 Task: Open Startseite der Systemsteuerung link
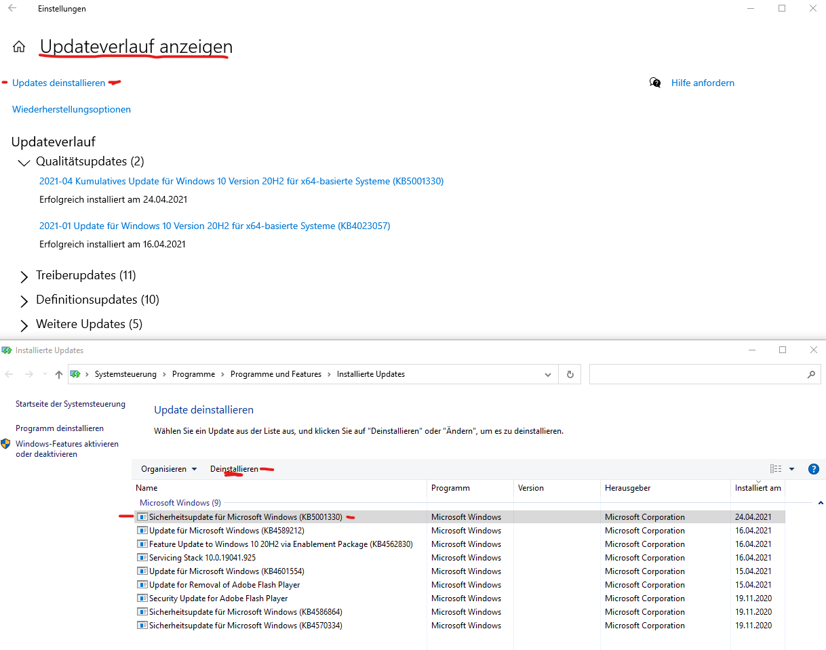tap(71, 404)
